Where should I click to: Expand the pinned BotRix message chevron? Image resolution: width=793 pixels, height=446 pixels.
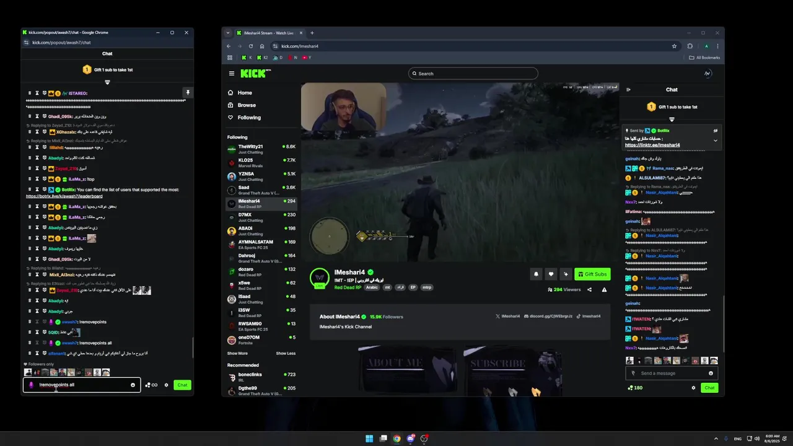point(715,141)
